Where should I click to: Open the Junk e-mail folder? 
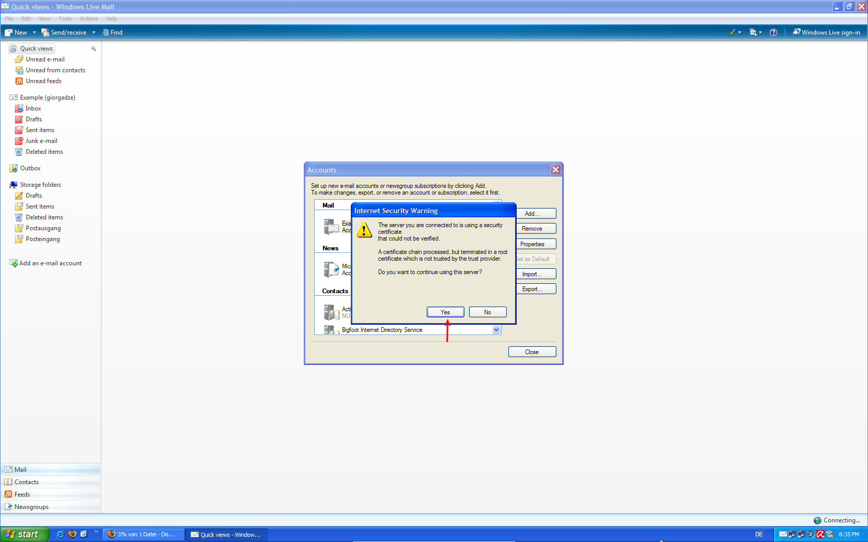click(41, 141)
